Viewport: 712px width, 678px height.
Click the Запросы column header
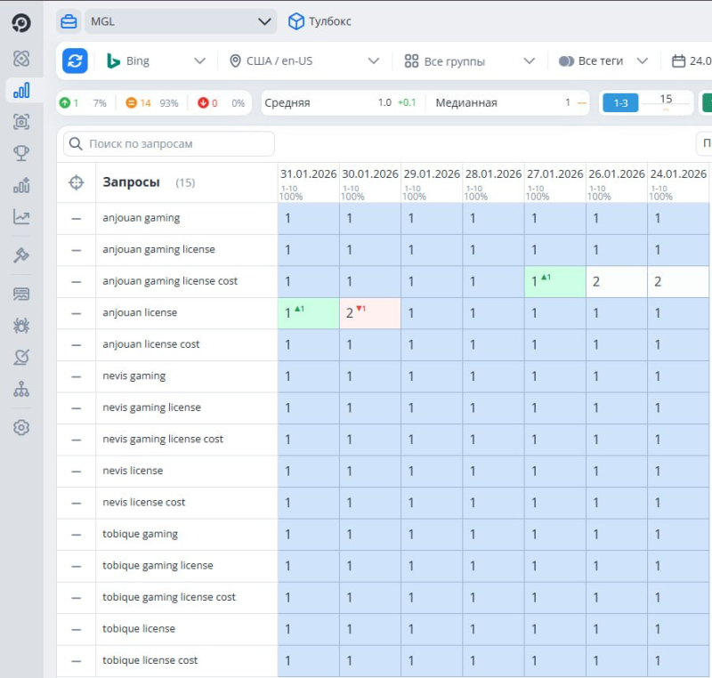point(131,182)
